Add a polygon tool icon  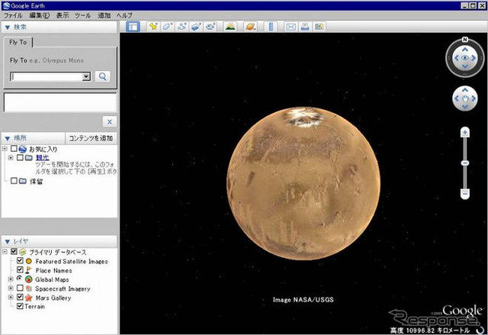click(168, 27)
